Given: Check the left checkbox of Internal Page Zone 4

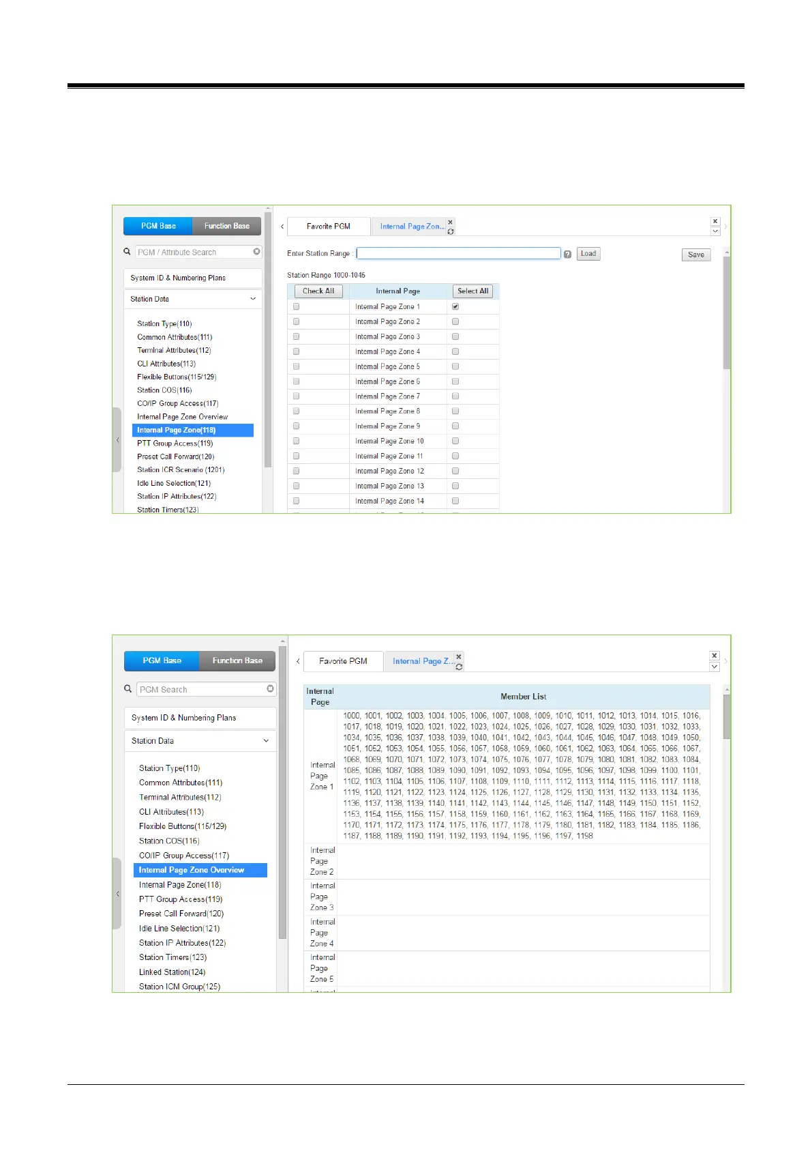Looking at the screenshot, I should [296, 351].
